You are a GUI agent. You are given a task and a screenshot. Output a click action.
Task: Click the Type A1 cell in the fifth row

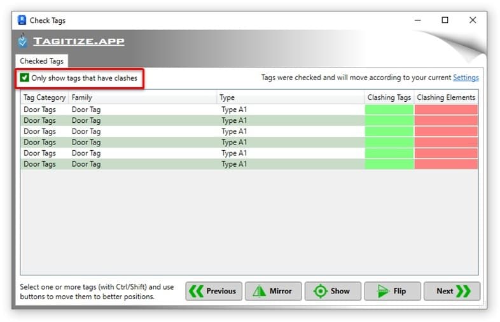(x=290, y=153)
